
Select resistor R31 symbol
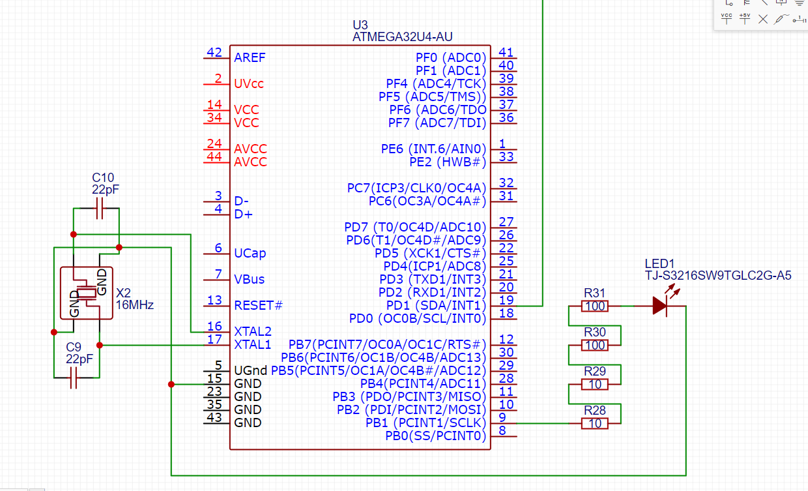tap(594, 305)
